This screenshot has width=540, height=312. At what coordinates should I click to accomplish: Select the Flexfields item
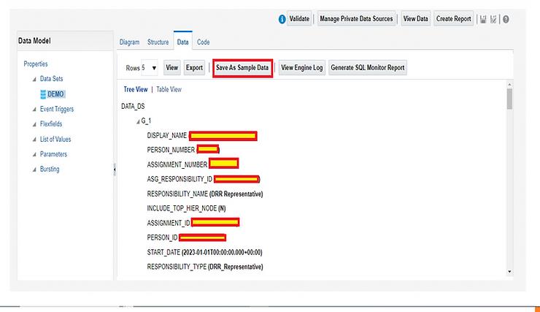click(51, 123)
